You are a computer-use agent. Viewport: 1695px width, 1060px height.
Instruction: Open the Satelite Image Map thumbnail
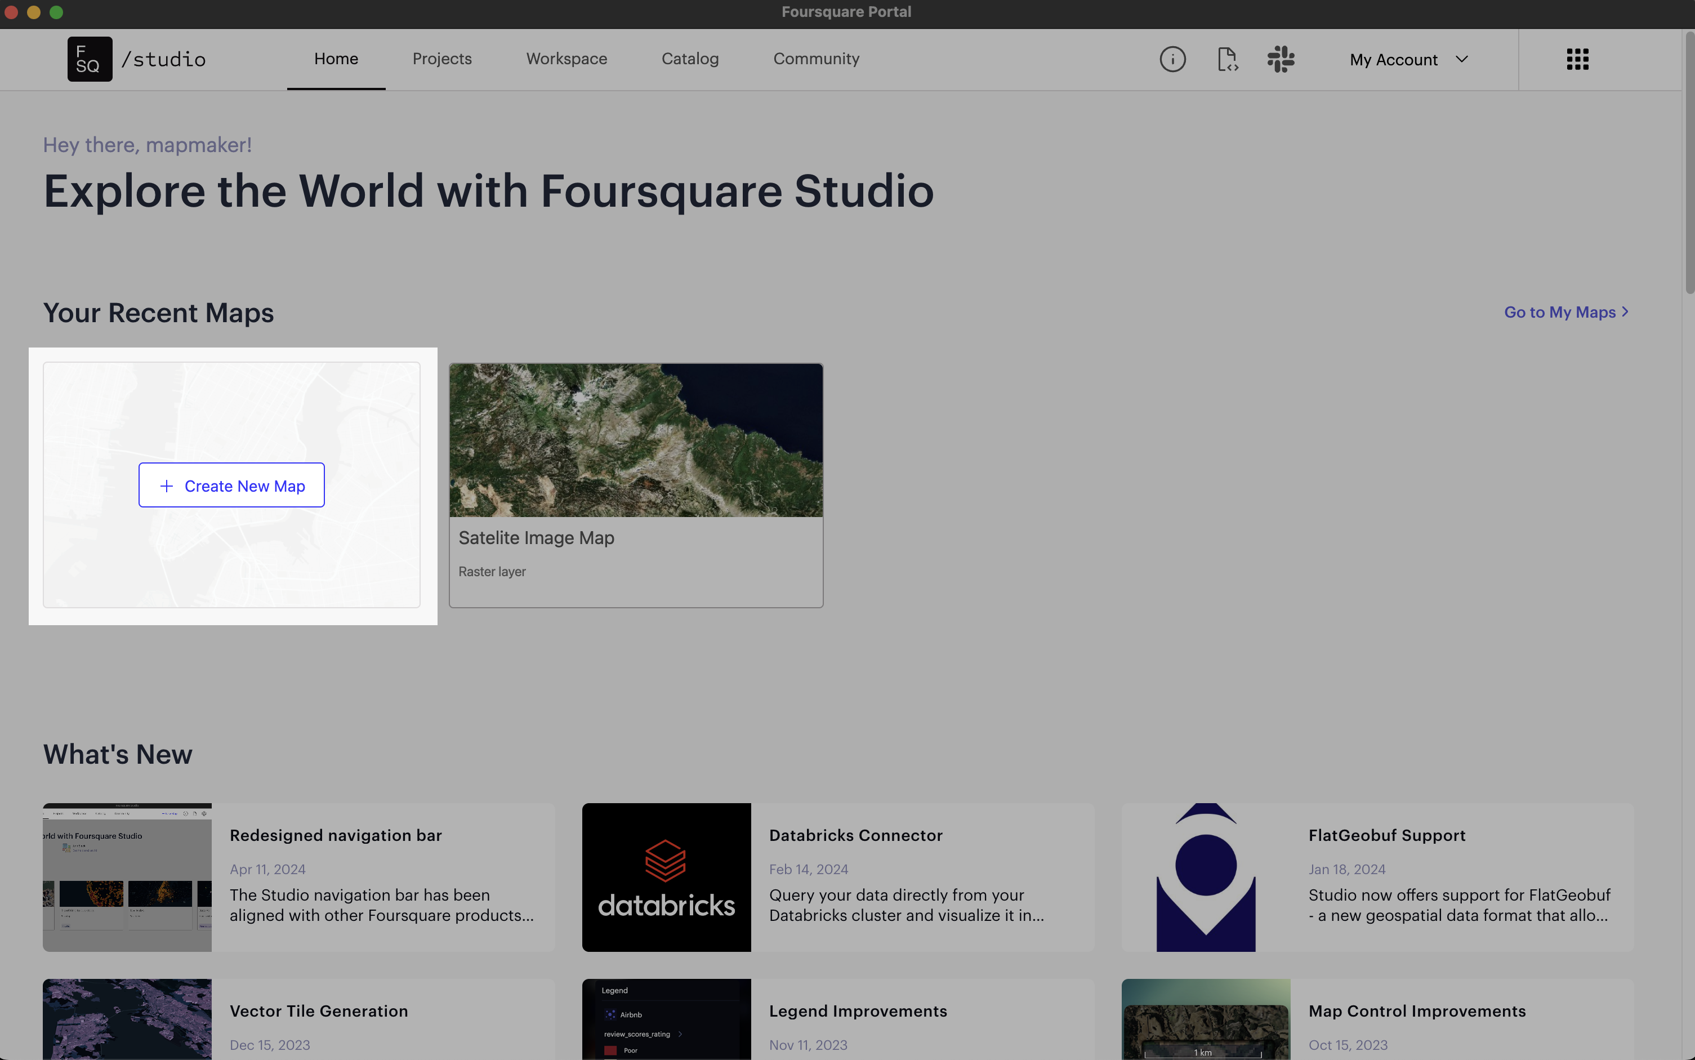[x=636, y=440]
